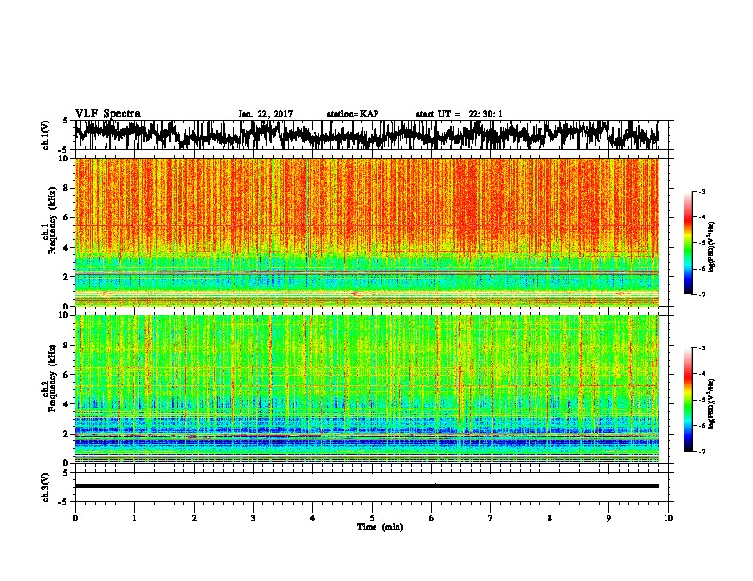Click ch.1 frequency axis tick "8"
Viewport: 753px width, 581px height.
66,188
